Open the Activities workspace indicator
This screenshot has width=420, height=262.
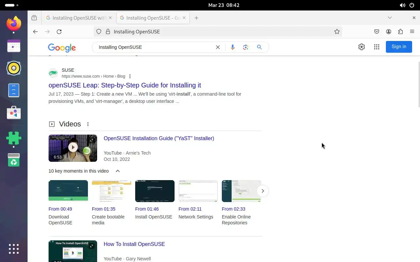12,5
